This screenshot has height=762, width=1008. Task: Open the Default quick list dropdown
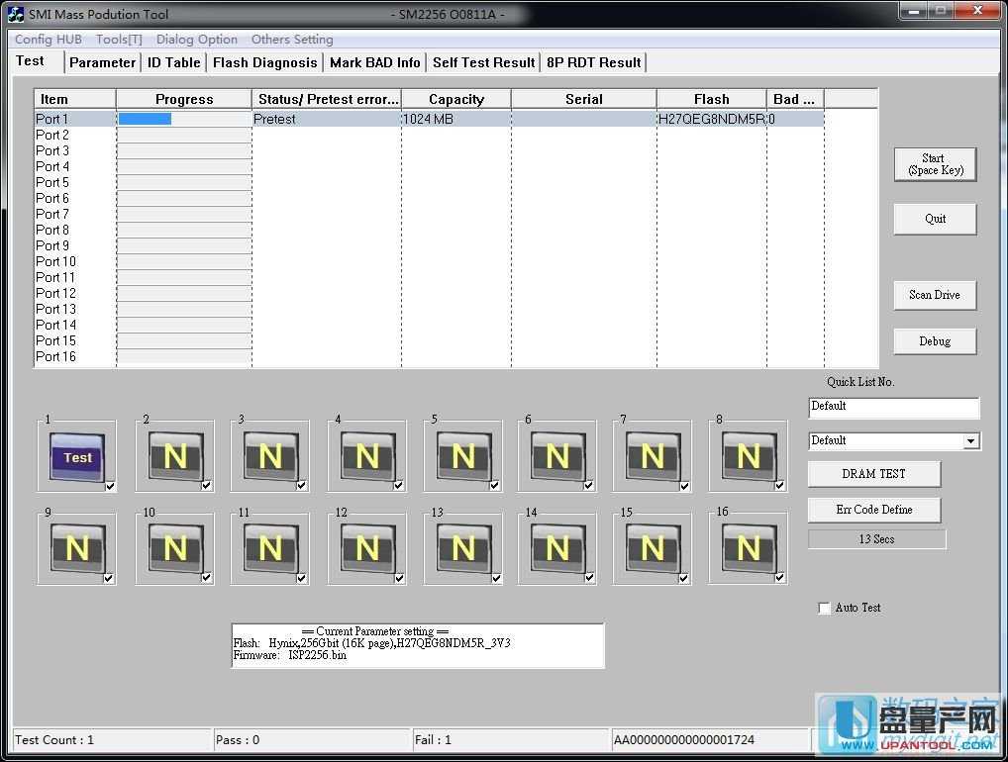point(970,441)
